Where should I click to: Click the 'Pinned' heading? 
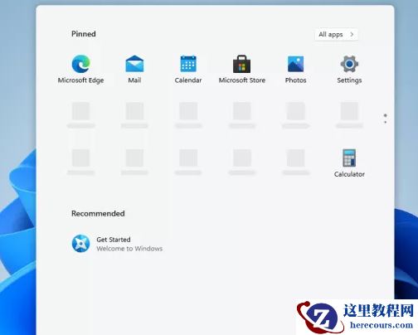coord(84,34)
